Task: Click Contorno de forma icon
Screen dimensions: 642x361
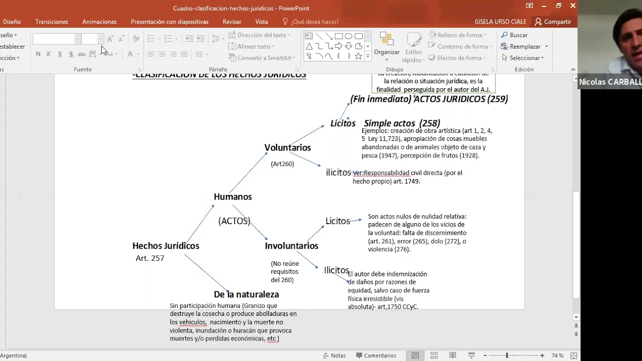Action: 432,46
